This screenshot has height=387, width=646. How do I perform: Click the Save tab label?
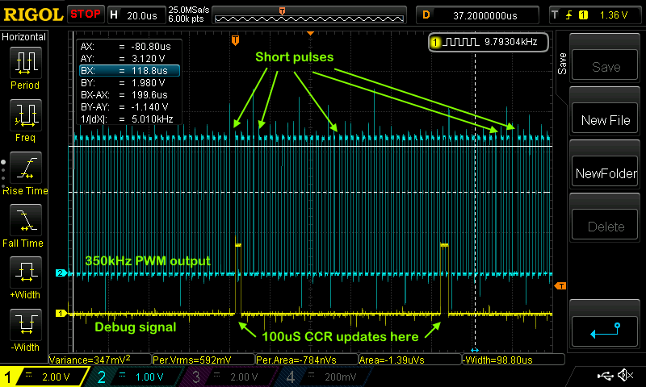click(x=562, y=64)
